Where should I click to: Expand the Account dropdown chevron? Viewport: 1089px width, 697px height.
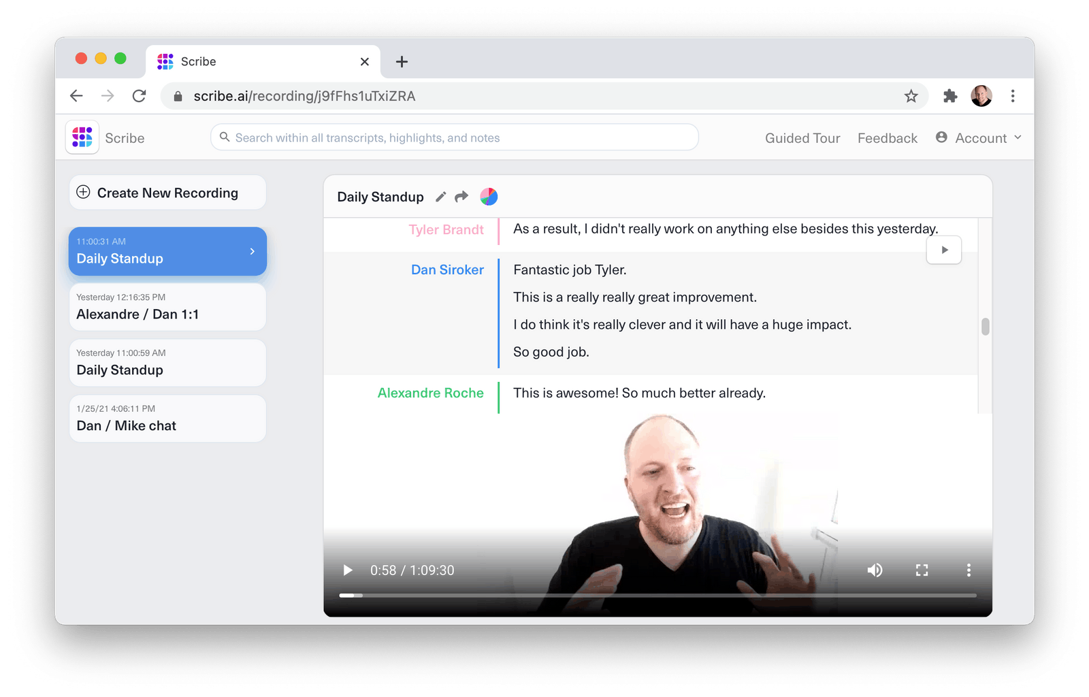click(1018, 137)
